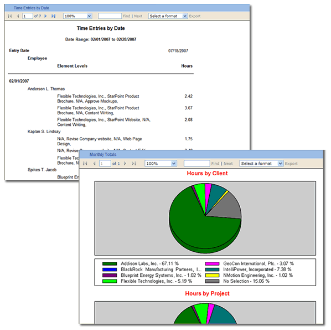Click find text box in Monthly Totals toolbar
The height and width of the screenshot is (330, 331).
(x=196, y=164)
